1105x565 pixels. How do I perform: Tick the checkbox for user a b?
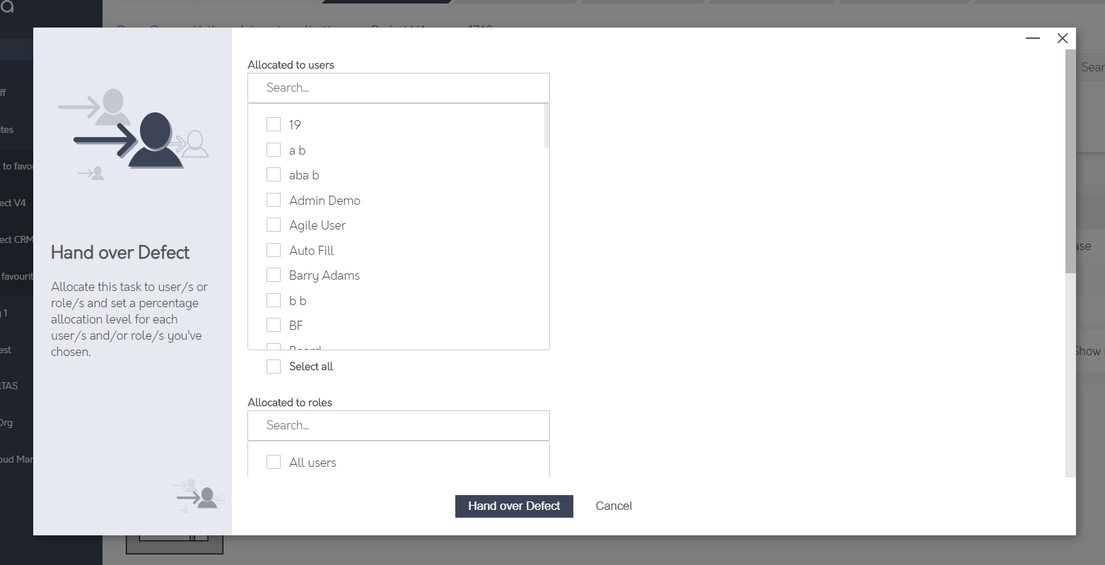[x=274, y=150]
